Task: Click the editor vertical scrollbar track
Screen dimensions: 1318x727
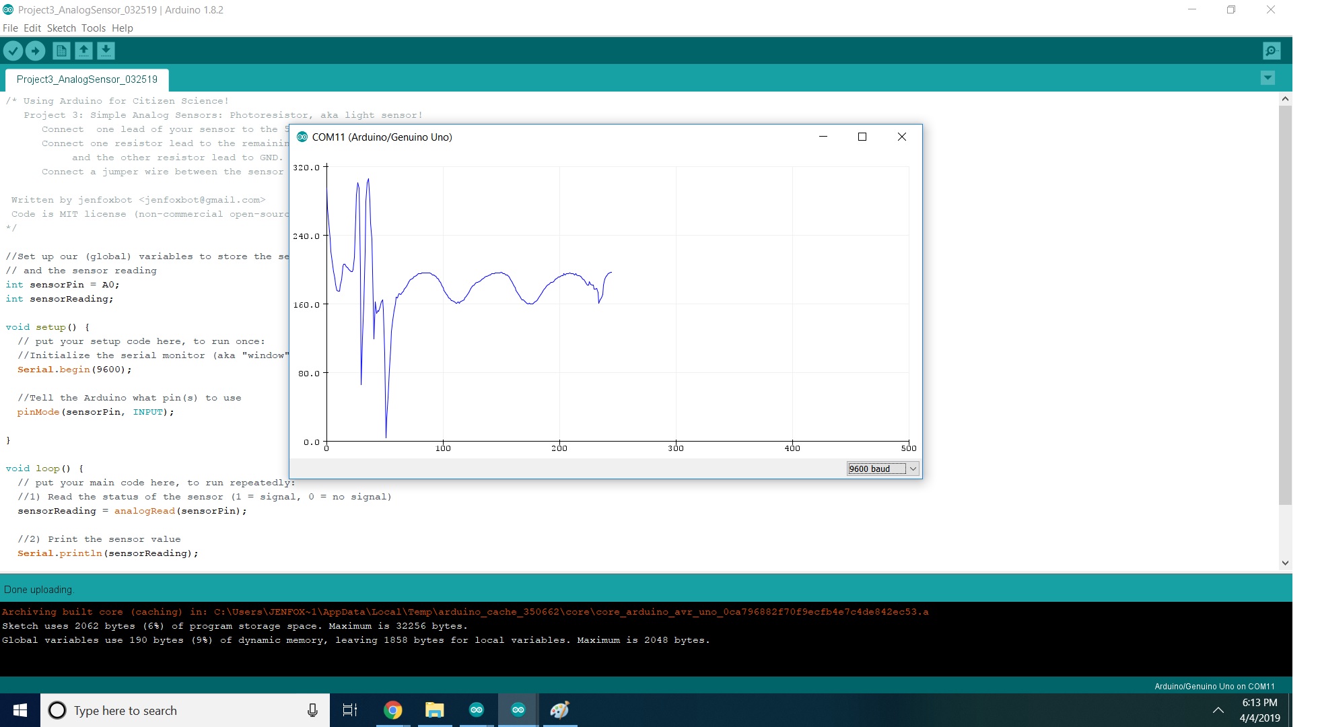Action: tap(1284, 532)
